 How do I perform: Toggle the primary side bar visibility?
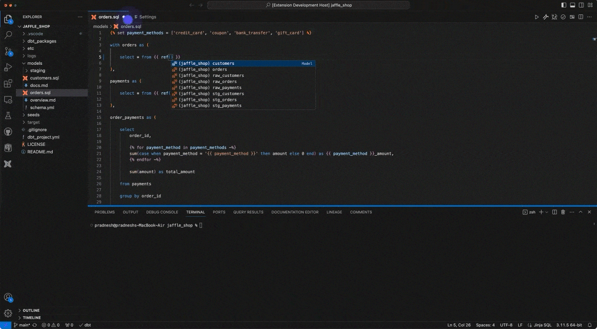(x=564, y=5)
